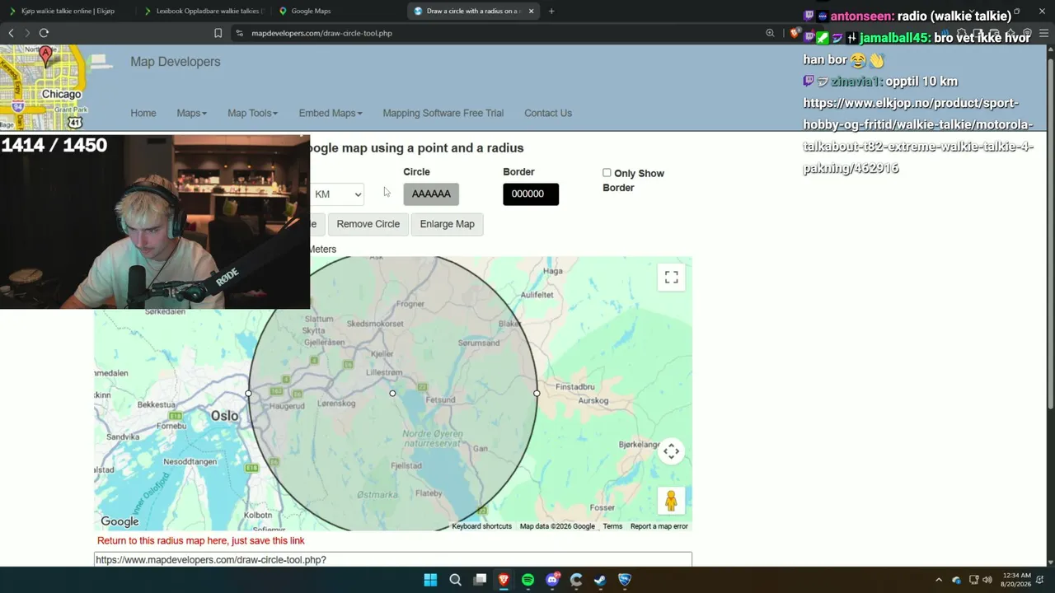
Task: Switch to the Lexibook walkie talkies tab
Action: (x=203, y=11)
